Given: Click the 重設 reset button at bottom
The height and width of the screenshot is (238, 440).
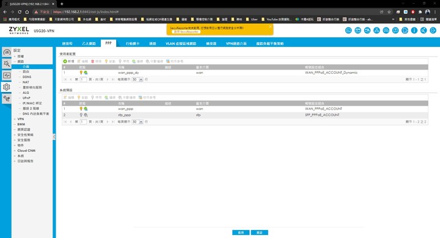Looking at the screenshot, I should coord(259,233).
